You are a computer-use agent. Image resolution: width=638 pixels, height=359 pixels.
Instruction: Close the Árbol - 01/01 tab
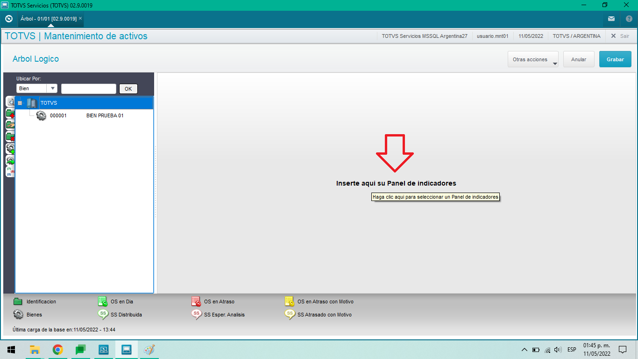(x=80, y=18)
